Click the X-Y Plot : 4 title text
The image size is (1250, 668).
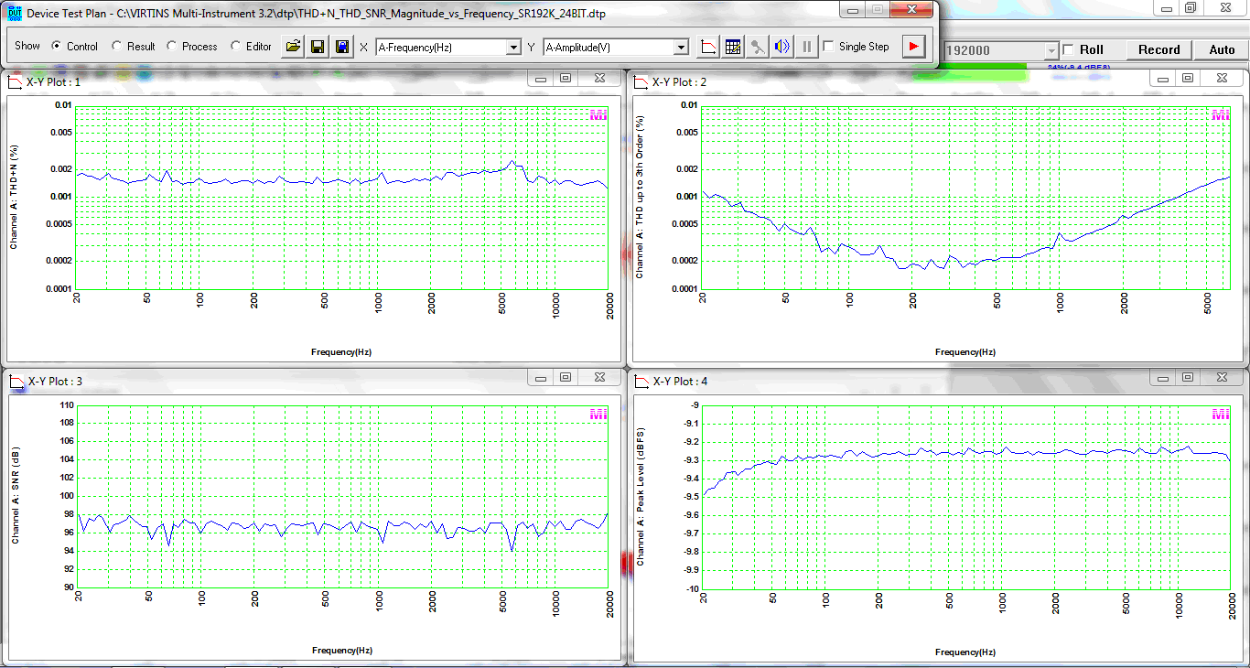pyautogui.click(x=679, y=382)
